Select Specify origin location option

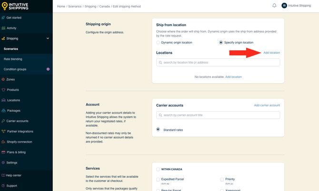coord(221,42)
